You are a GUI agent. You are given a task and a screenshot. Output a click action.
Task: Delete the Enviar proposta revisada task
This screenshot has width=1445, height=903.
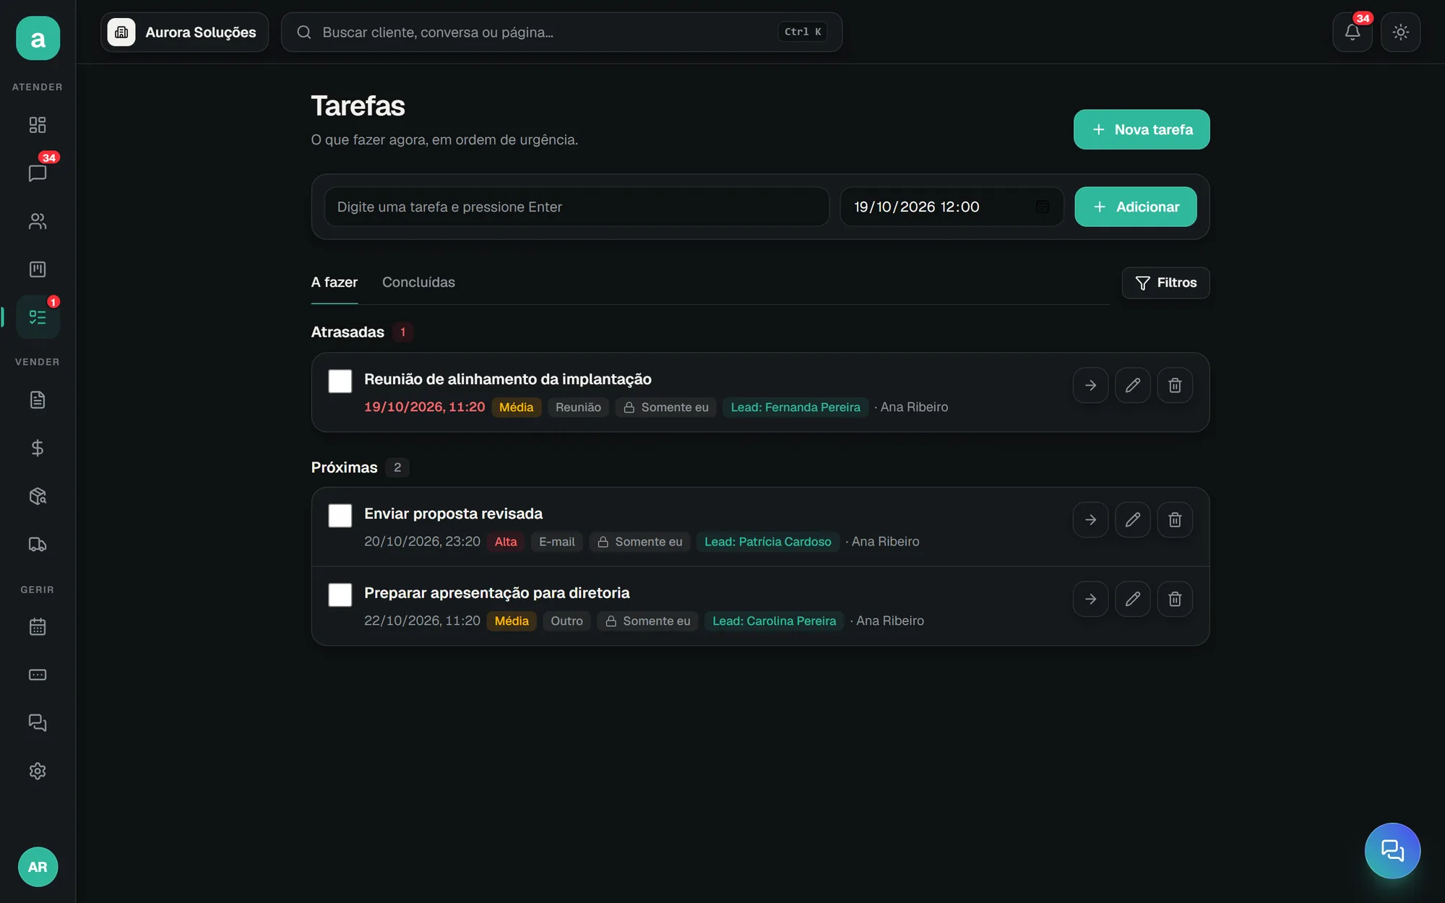(x=1175, y=519)
